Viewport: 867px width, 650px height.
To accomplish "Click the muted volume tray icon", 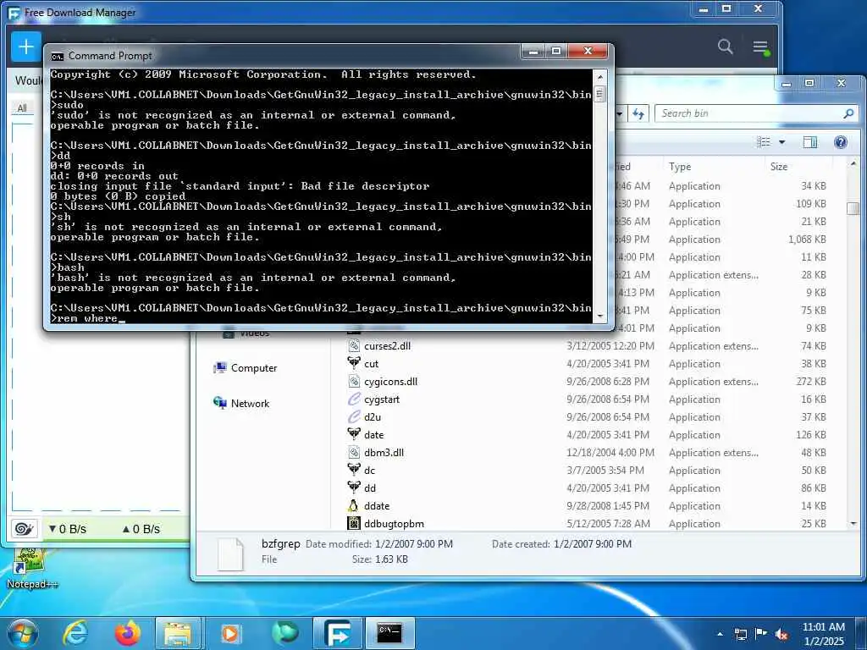I will point(781,634).
